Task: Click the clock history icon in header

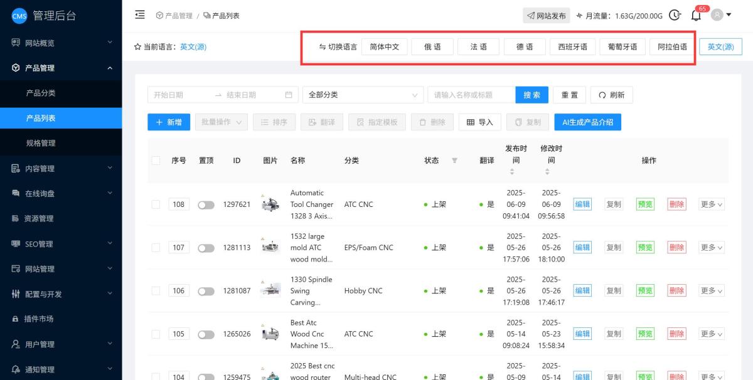Action: [x=675, y=15]
